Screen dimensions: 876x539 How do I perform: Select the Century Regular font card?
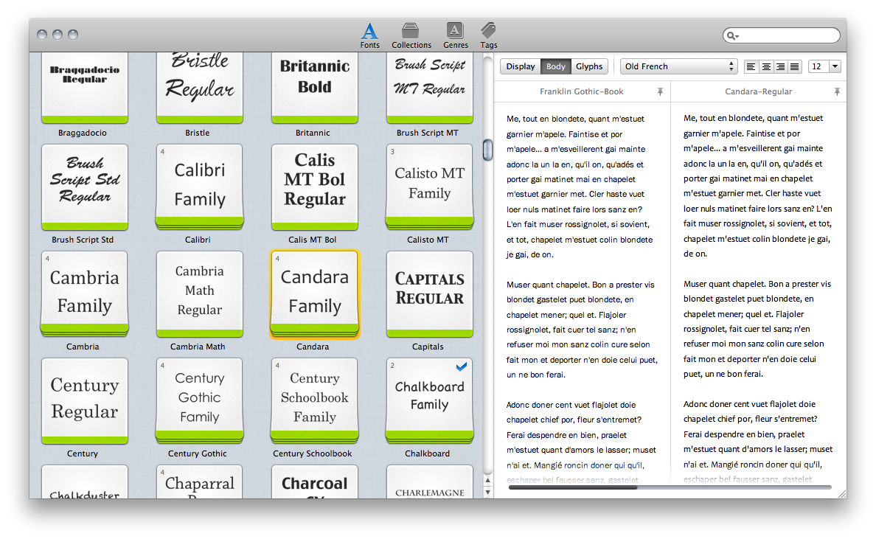(x=85, y=401)
